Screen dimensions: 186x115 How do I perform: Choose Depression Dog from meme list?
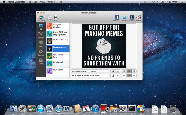[58, 41]
